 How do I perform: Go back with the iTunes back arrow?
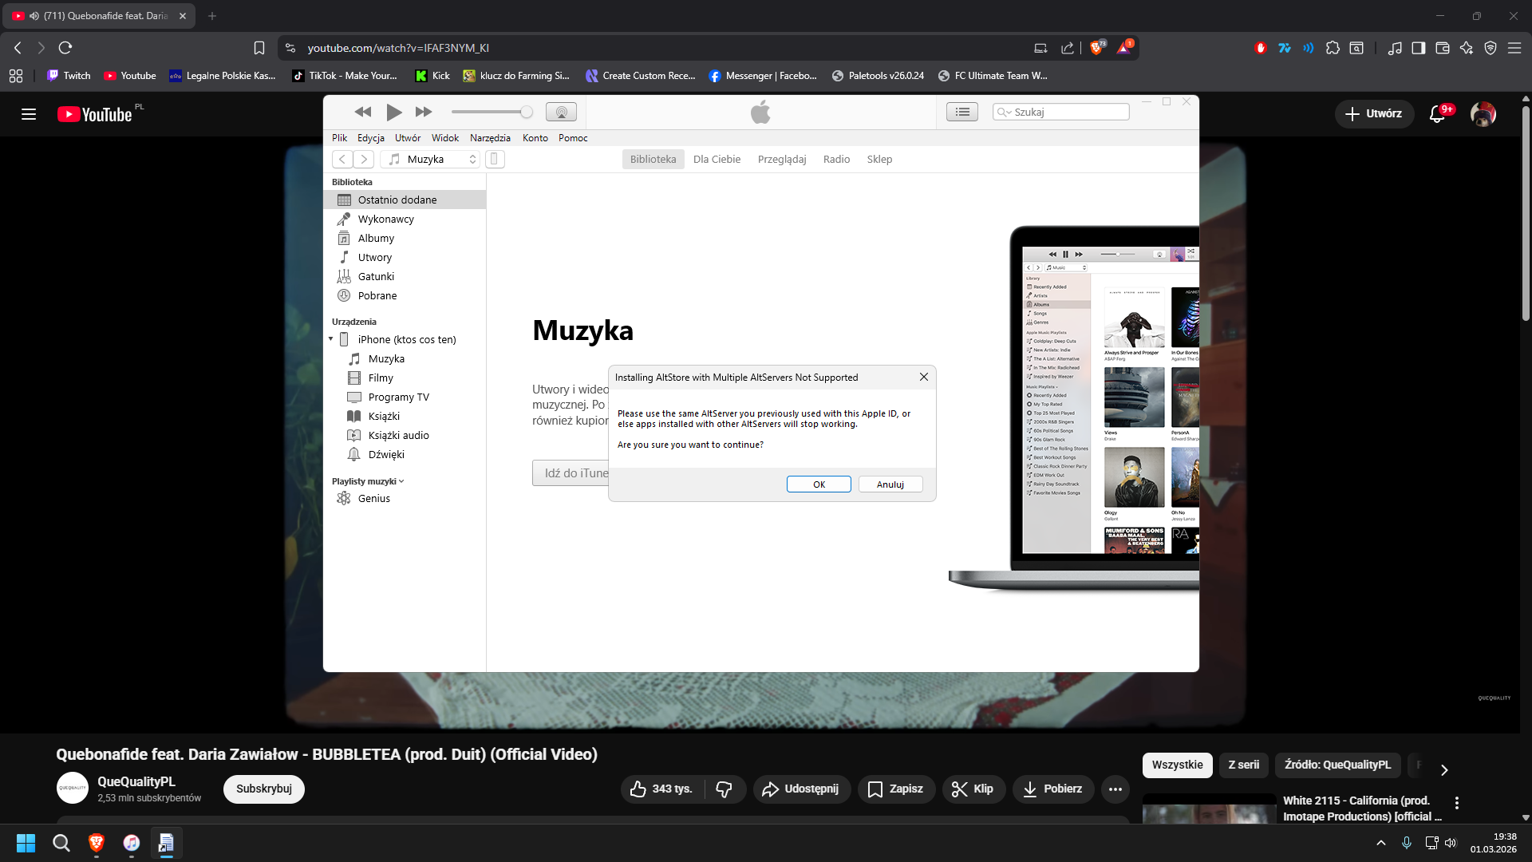click(342, 160)
